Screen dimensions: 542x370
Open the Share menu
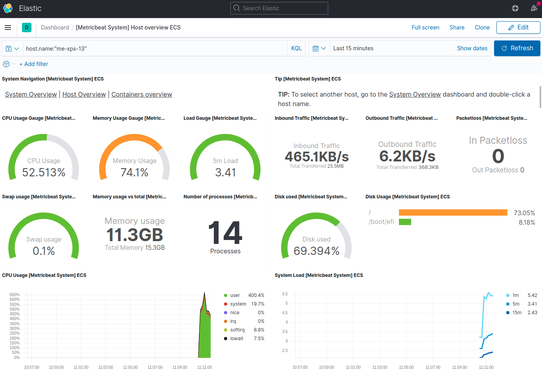[457, 27]
